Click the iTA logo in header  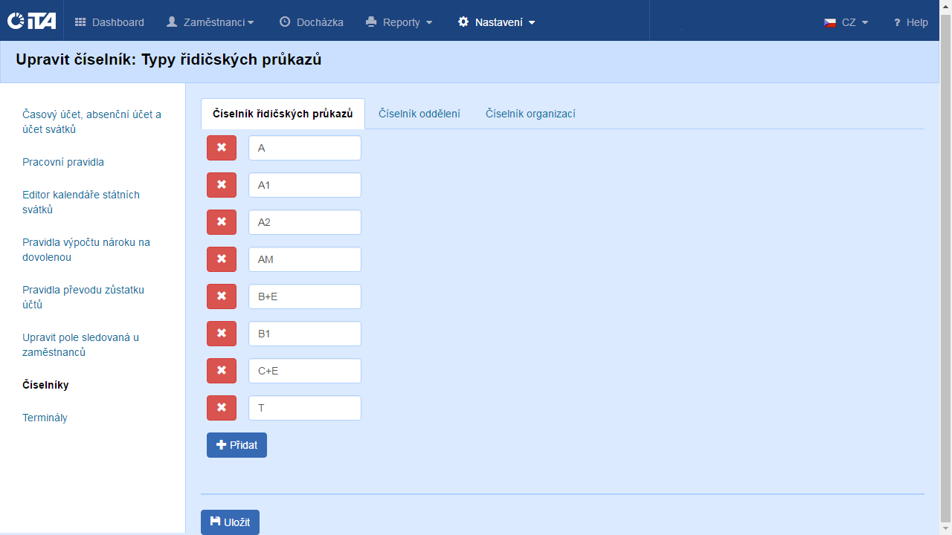pos(31,21)
